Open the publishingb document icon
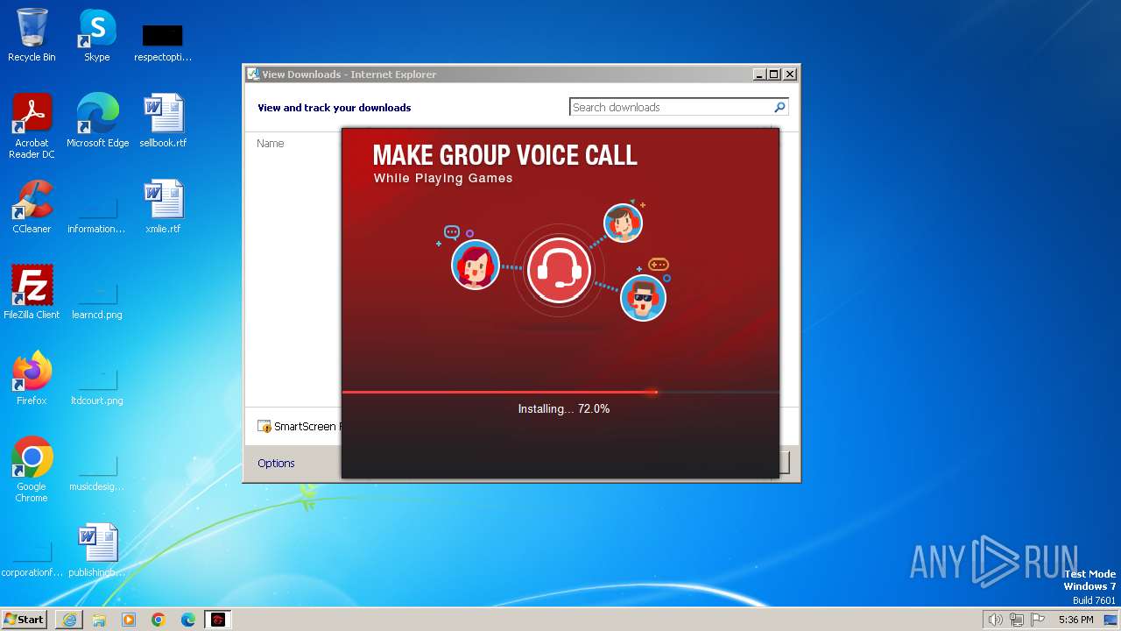The width and height of the screenshot is (1121, 631). click(96, 549)
